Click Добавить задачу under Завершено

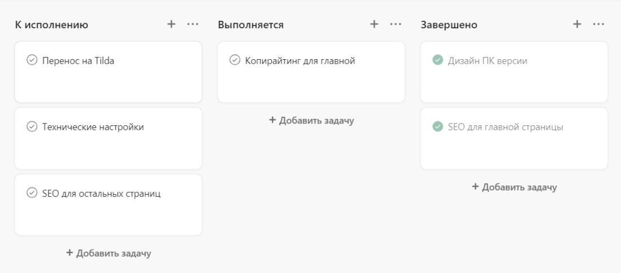514,187
